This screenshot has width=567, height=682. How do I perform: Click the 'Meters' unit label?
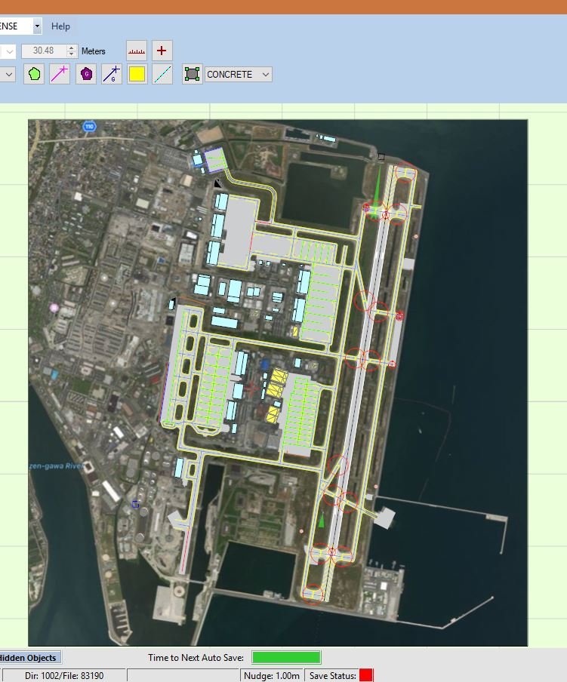93,51
